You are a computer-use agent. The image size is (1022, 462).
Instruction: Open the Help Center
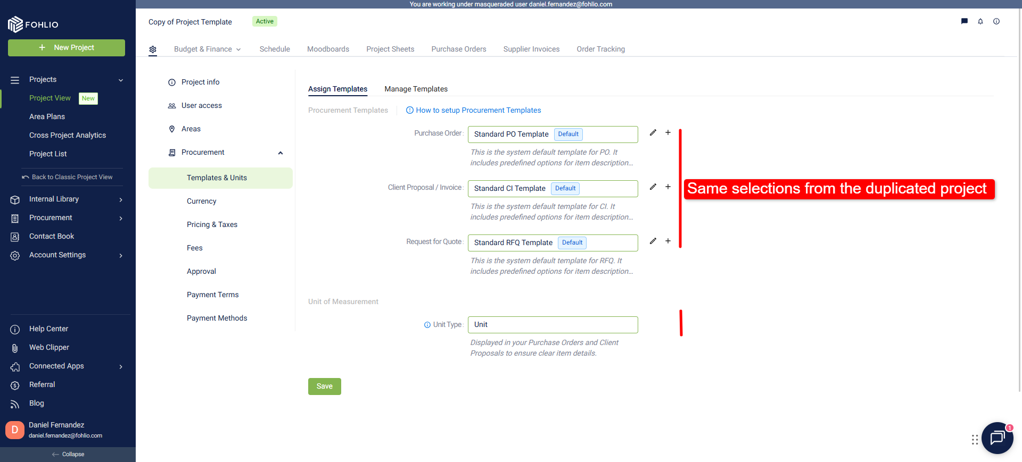click(x=48, y=329)
